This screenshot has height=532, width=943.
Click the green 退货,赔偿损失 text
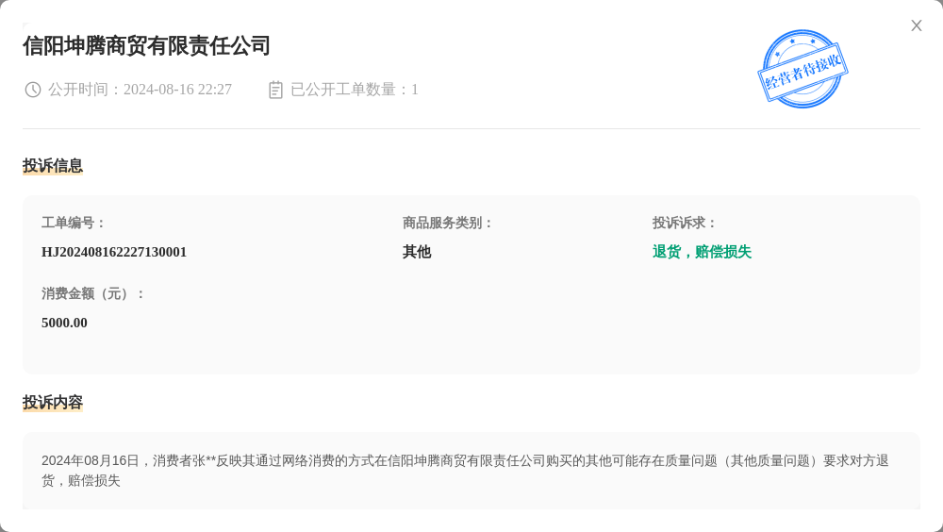click(702, 252)
